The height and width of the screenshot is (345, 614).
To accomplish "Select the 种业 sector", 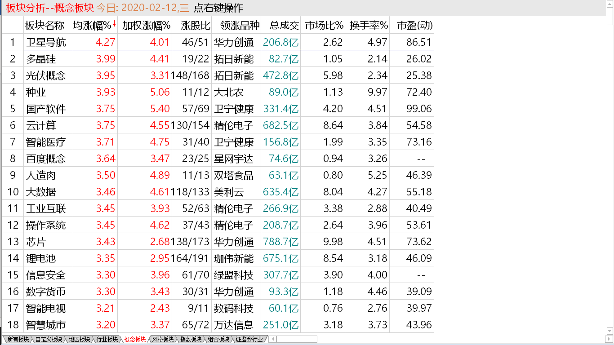I will pyautogui.click(x=36, y=92).
